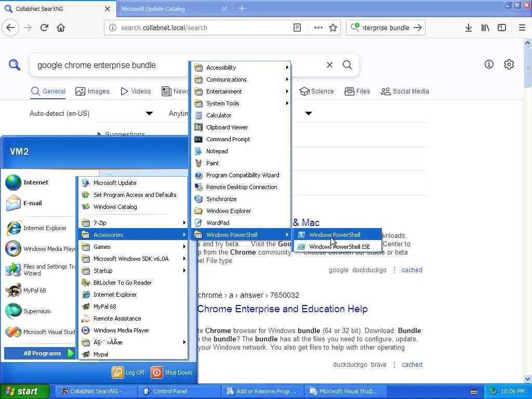Screen dimensions: 532x399
Task: Open the downloads arrow icon
Action: coord(468,28)
